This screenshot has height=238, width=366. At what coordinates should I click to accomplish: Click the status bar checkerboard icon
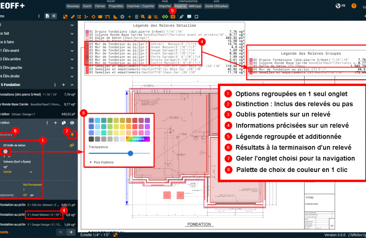pos(115,235)
